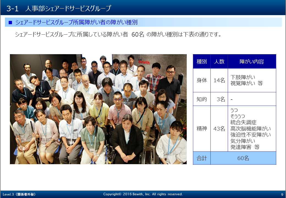The image size is (286, 198).
Task: Click the '身体' row label
Action: pyautogui.click(x=202, y=80)
